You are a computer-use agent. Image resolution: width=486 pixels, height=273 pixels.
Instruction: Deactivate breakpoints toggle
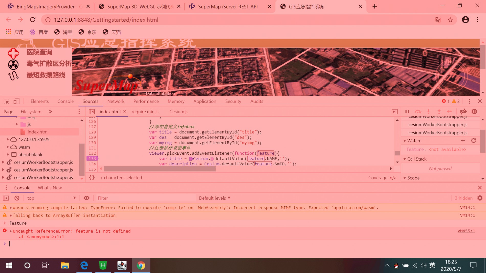point(463,112)
